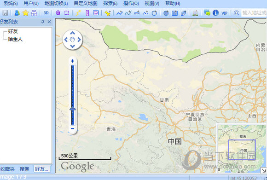
Task: Click the lat coordinate in status bar
Action: [x=244, y=178]
